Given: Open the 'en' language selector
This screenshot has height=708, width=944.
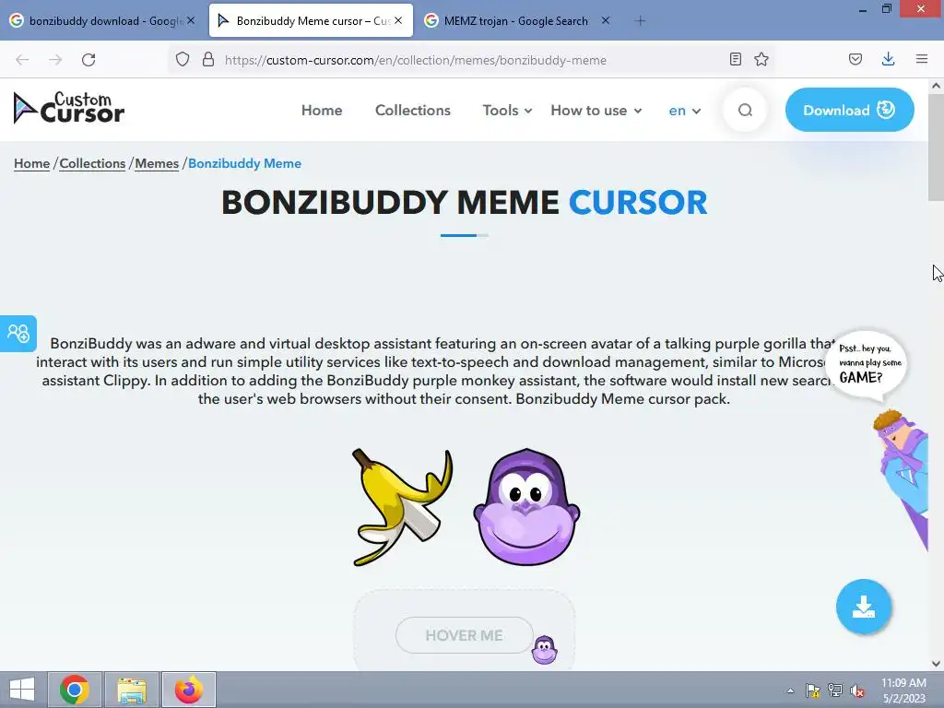Looking at the screenshot, I should [x=685, y=111].
